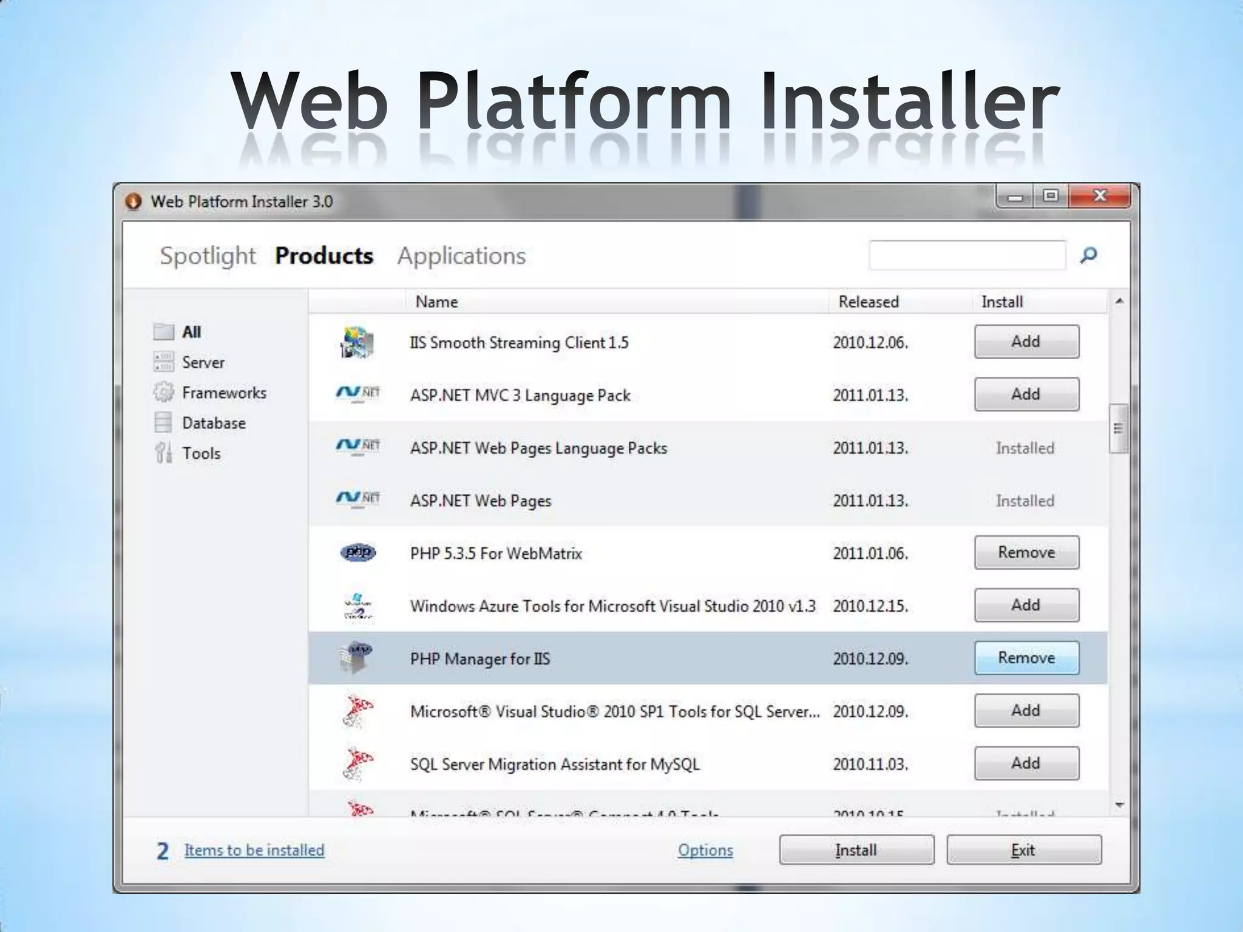Click the scroll down arrow of the list
The width and height of the screenshot is (1243, 932).
coord(1119,805)
